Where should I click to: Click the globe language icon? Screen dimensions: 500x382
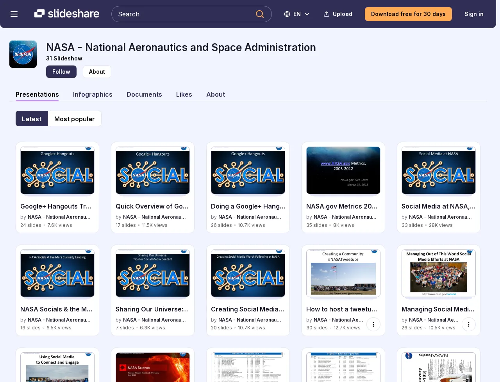pos(287,14)
